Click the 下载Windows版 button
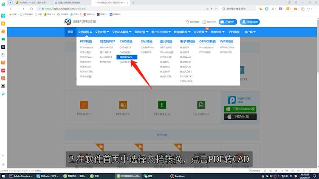Viewport: 319px width, 179px height. click(x=240, y=109)
